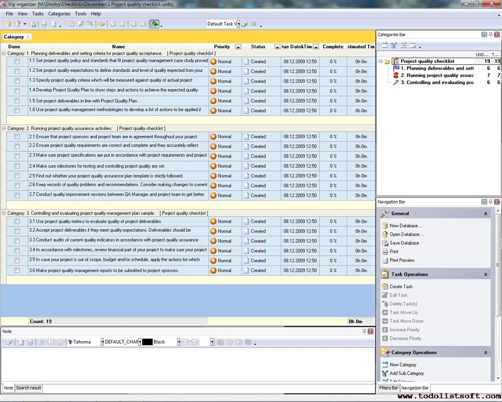Image resolution: width=502 pixels, height=402 pixels.
Task: Click the Save Database toolbar icon
Action: point(32,24)
